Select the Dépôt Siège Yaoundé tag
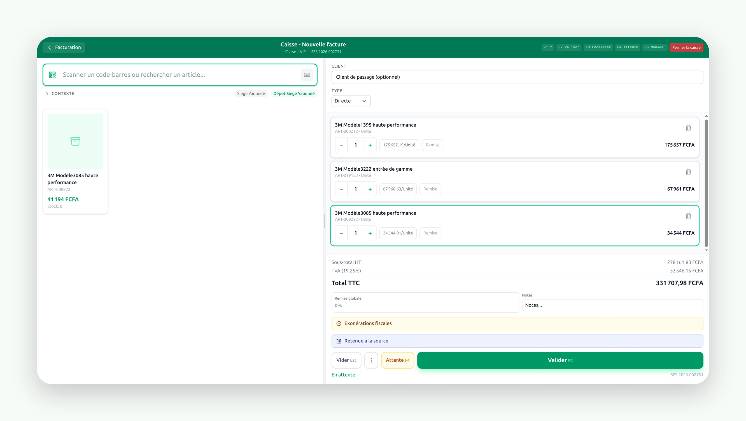 tap(294, 93)
